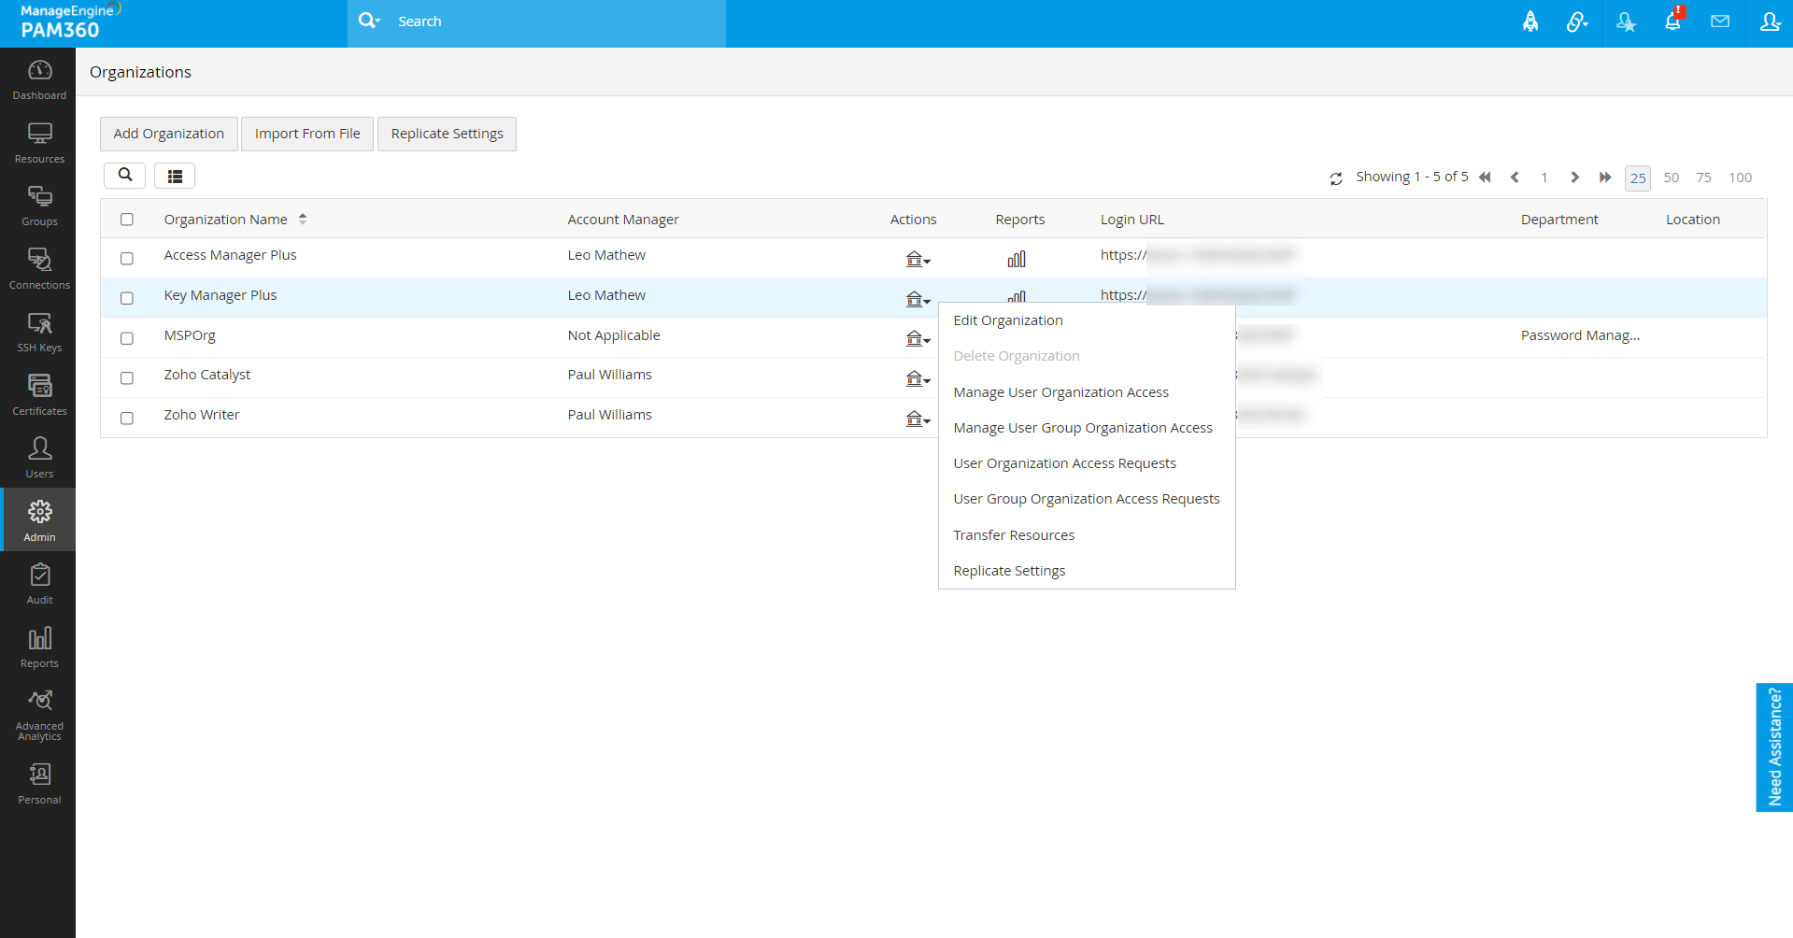Choose Transfer Resources from the menu

point(1014,535)
